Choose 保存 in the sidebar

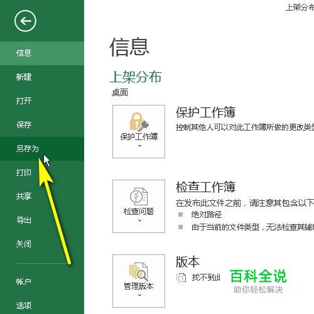42,125
